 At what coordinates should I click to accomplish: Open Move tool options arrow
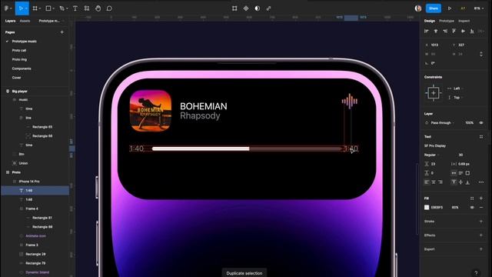pos(26,8)
